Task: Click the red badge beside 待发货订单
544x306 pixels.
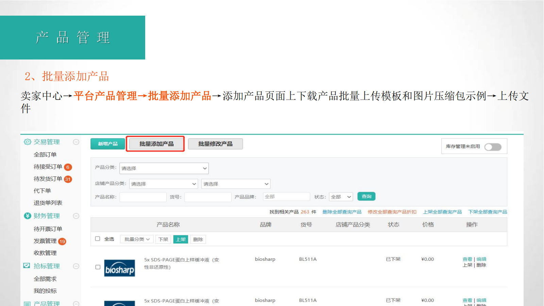Action: pyautogui.click(x=68, y=179)
